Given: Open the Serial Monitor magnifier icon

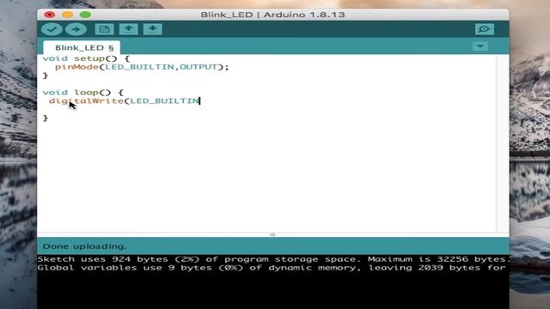Looking at the screenshot, I should coord(485,29).
